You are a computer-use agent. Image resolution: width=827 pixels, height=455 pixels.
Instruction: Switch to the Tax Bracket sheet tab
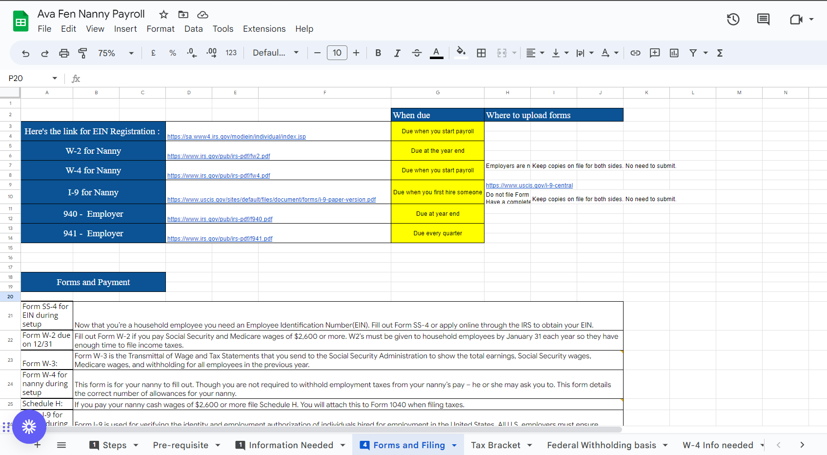click(495, 445)
